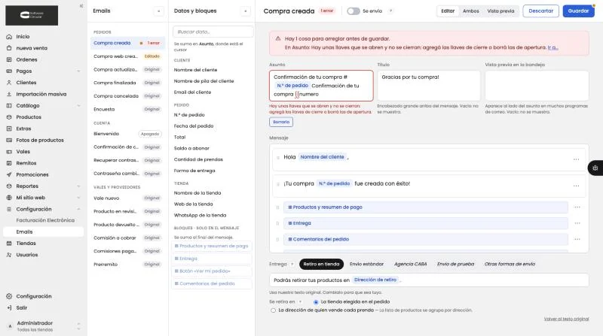Select the Retiro en tienda delivery tab
The height and width of the screenshot is (336, 603).
(x=321, y=265)
